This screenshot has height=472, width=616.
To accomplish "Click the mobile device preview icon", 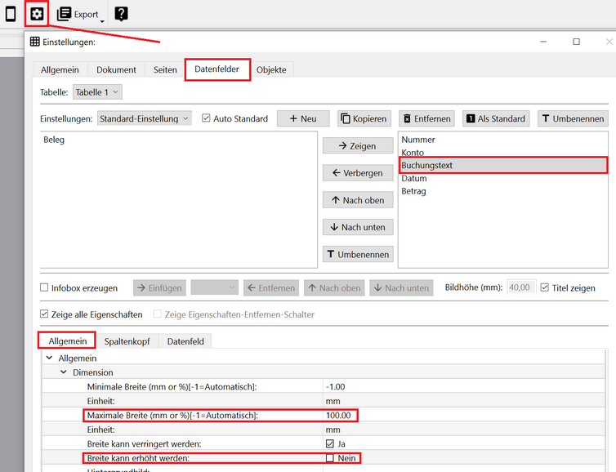I will [x=11, y=14].
